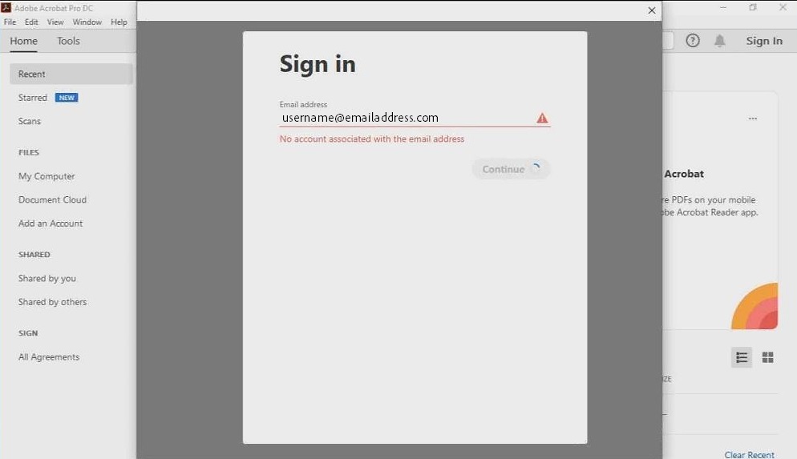The width and height of the screenshot is (797, 459).
Task: Open Shared by others list
Action: pyautogui.click(x=52, y=302)
